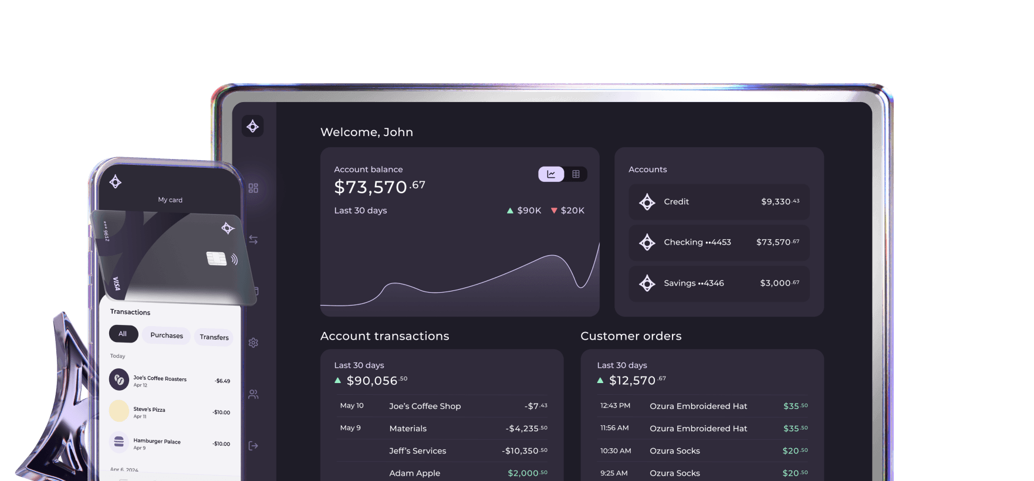
Task: Click the Ozura logo in the dashboard sidebar
Action: (x=252, y=126)
